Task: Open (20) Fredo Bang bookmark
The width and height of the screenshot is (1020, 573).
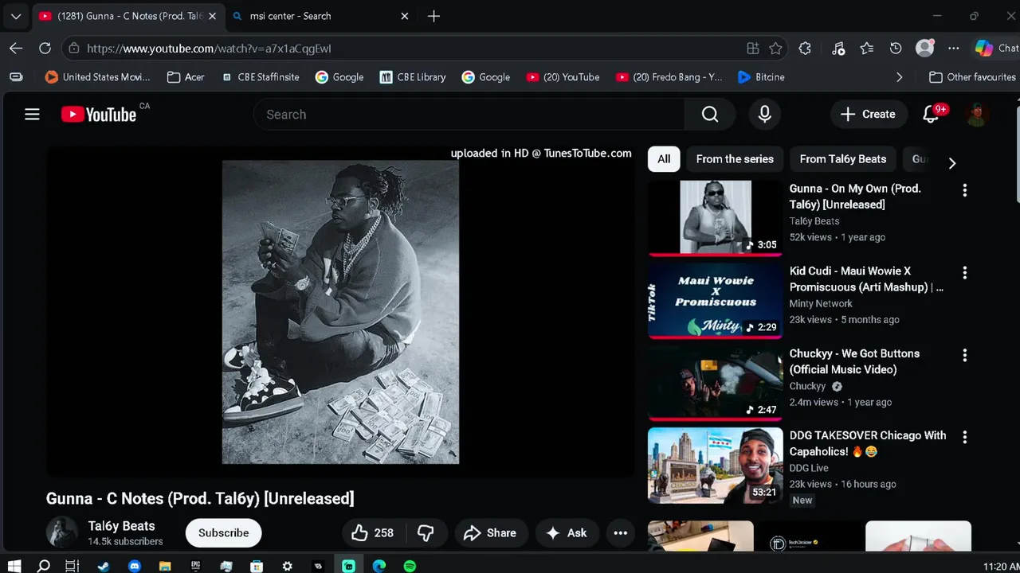Action: coord(669,77)
